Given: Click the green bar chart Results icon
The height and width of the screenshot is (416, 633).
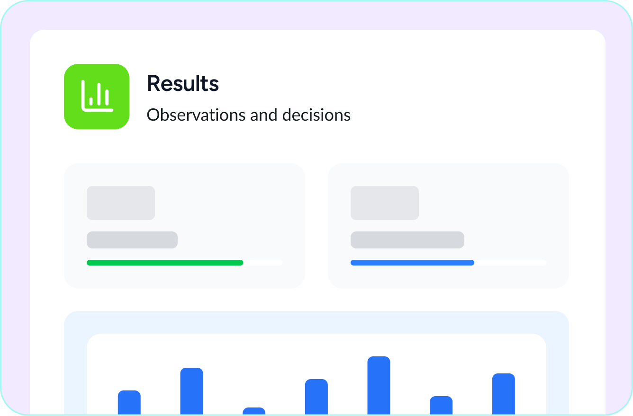Looking at the screenshot, I should point(97,97).
